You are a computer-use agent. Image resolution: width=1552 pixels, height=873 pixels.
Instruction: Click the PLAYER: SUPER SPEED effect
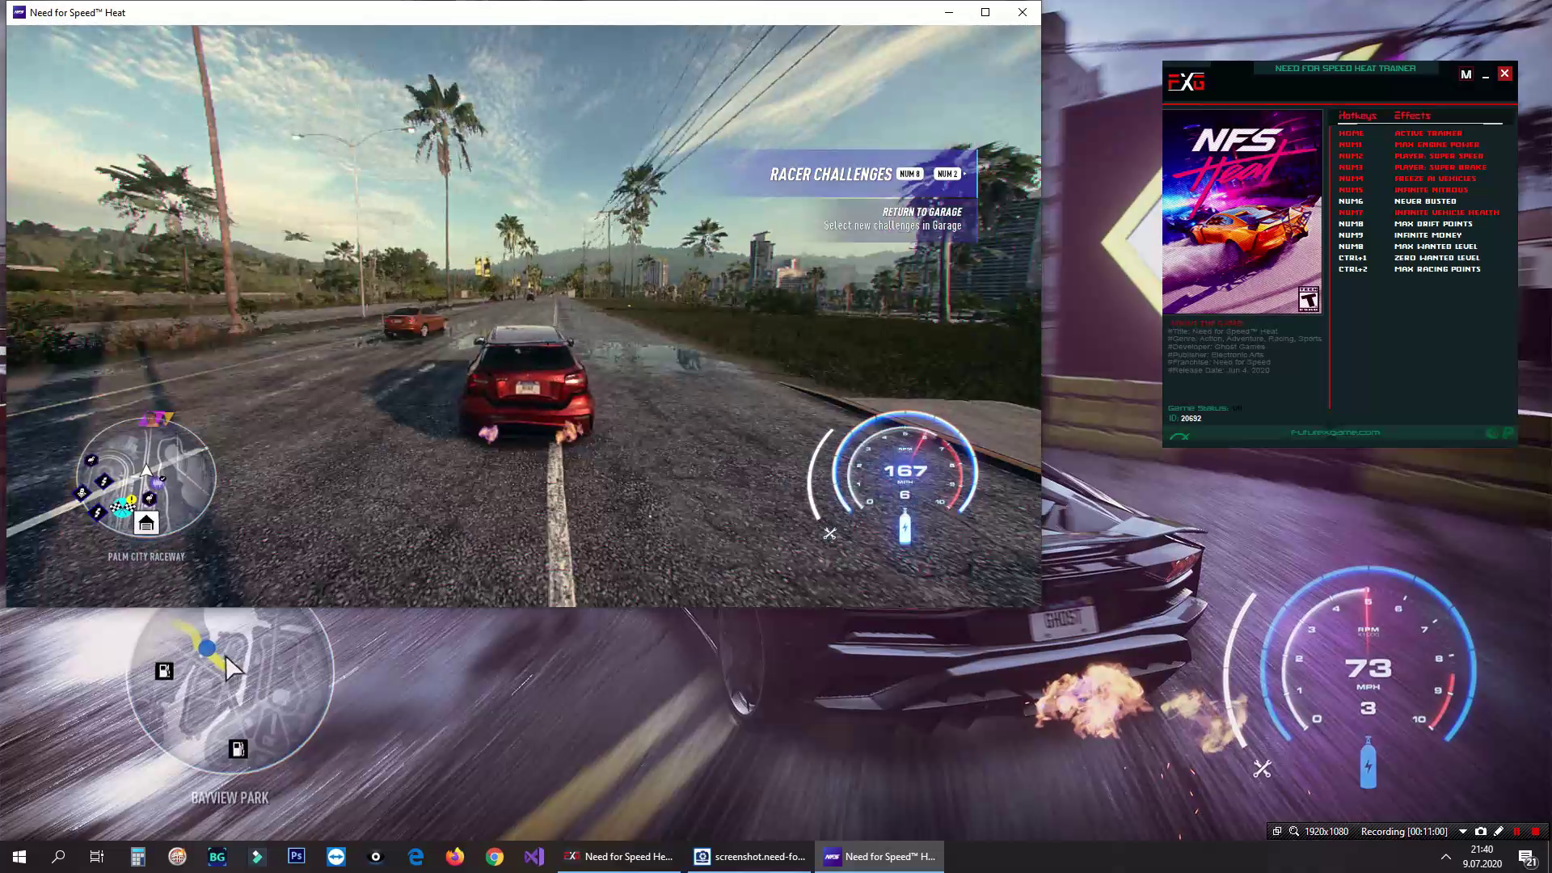tap(1438, 156)
